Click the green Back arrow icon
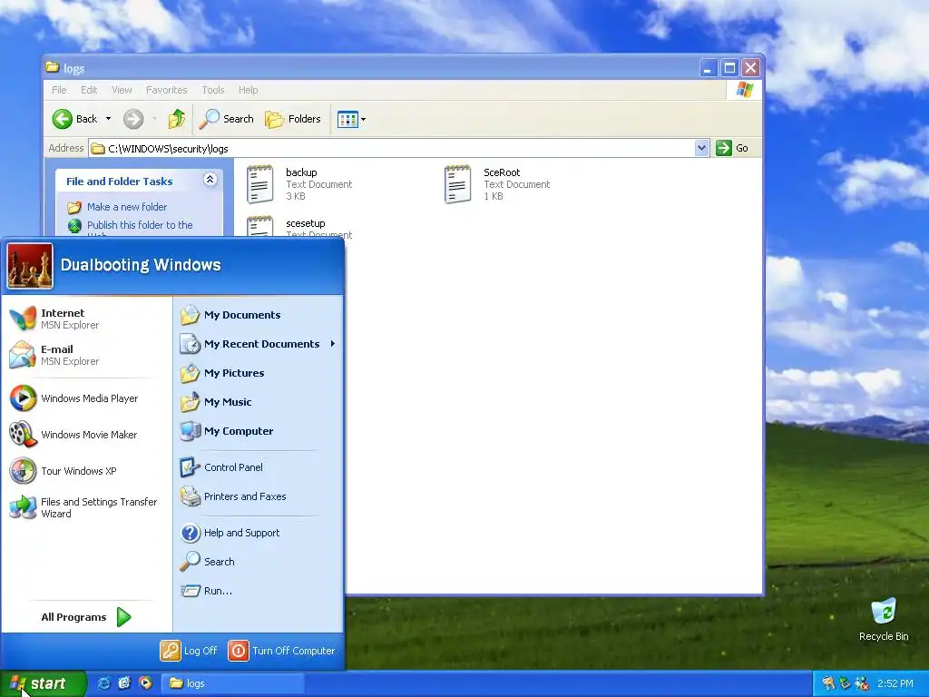This screenshot has width=929, height=697. 63,119
